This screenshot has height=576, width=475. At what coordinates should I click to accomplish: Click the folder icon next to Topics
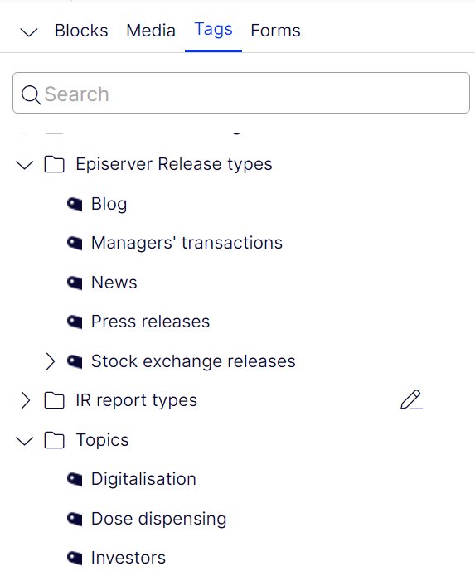[x=55, y=440]
